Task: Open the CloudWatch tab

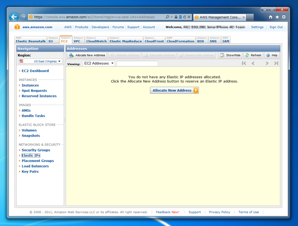Action: (96, 40)
